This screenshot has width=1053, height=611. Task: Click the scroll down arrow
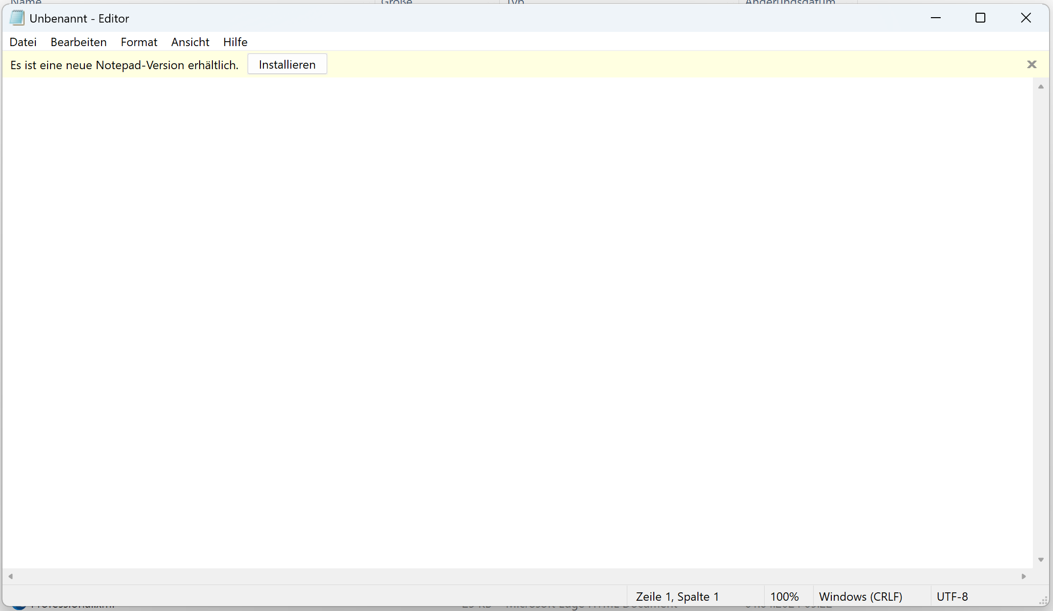coord(1041,560)
